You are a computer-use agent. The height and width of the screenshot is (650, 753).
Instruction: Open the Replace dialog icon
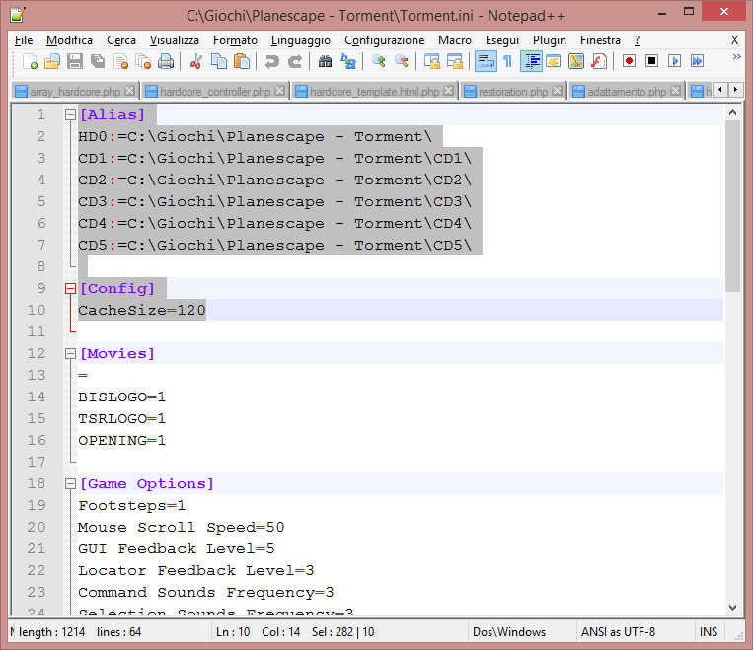click(348, 61)
